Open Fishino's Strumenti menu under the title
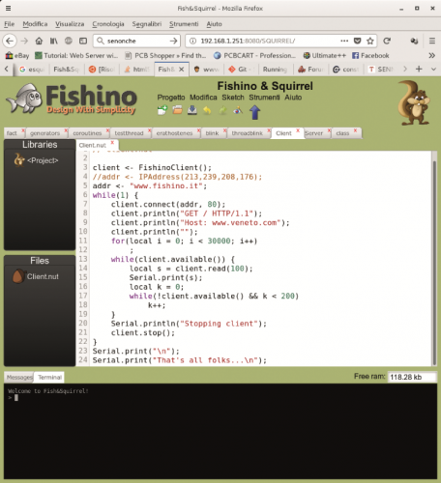This screenshot has width=441, height=483. (x=264, y=98)
